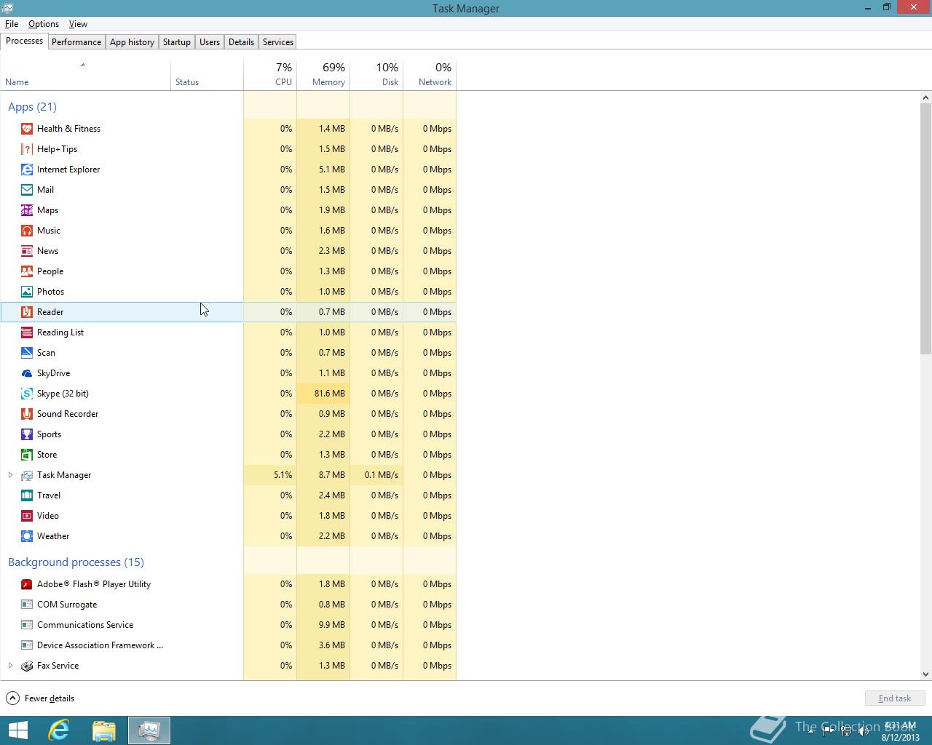932x745 pixels.
Task: Select the Music app icon
Action: [27, 231]
